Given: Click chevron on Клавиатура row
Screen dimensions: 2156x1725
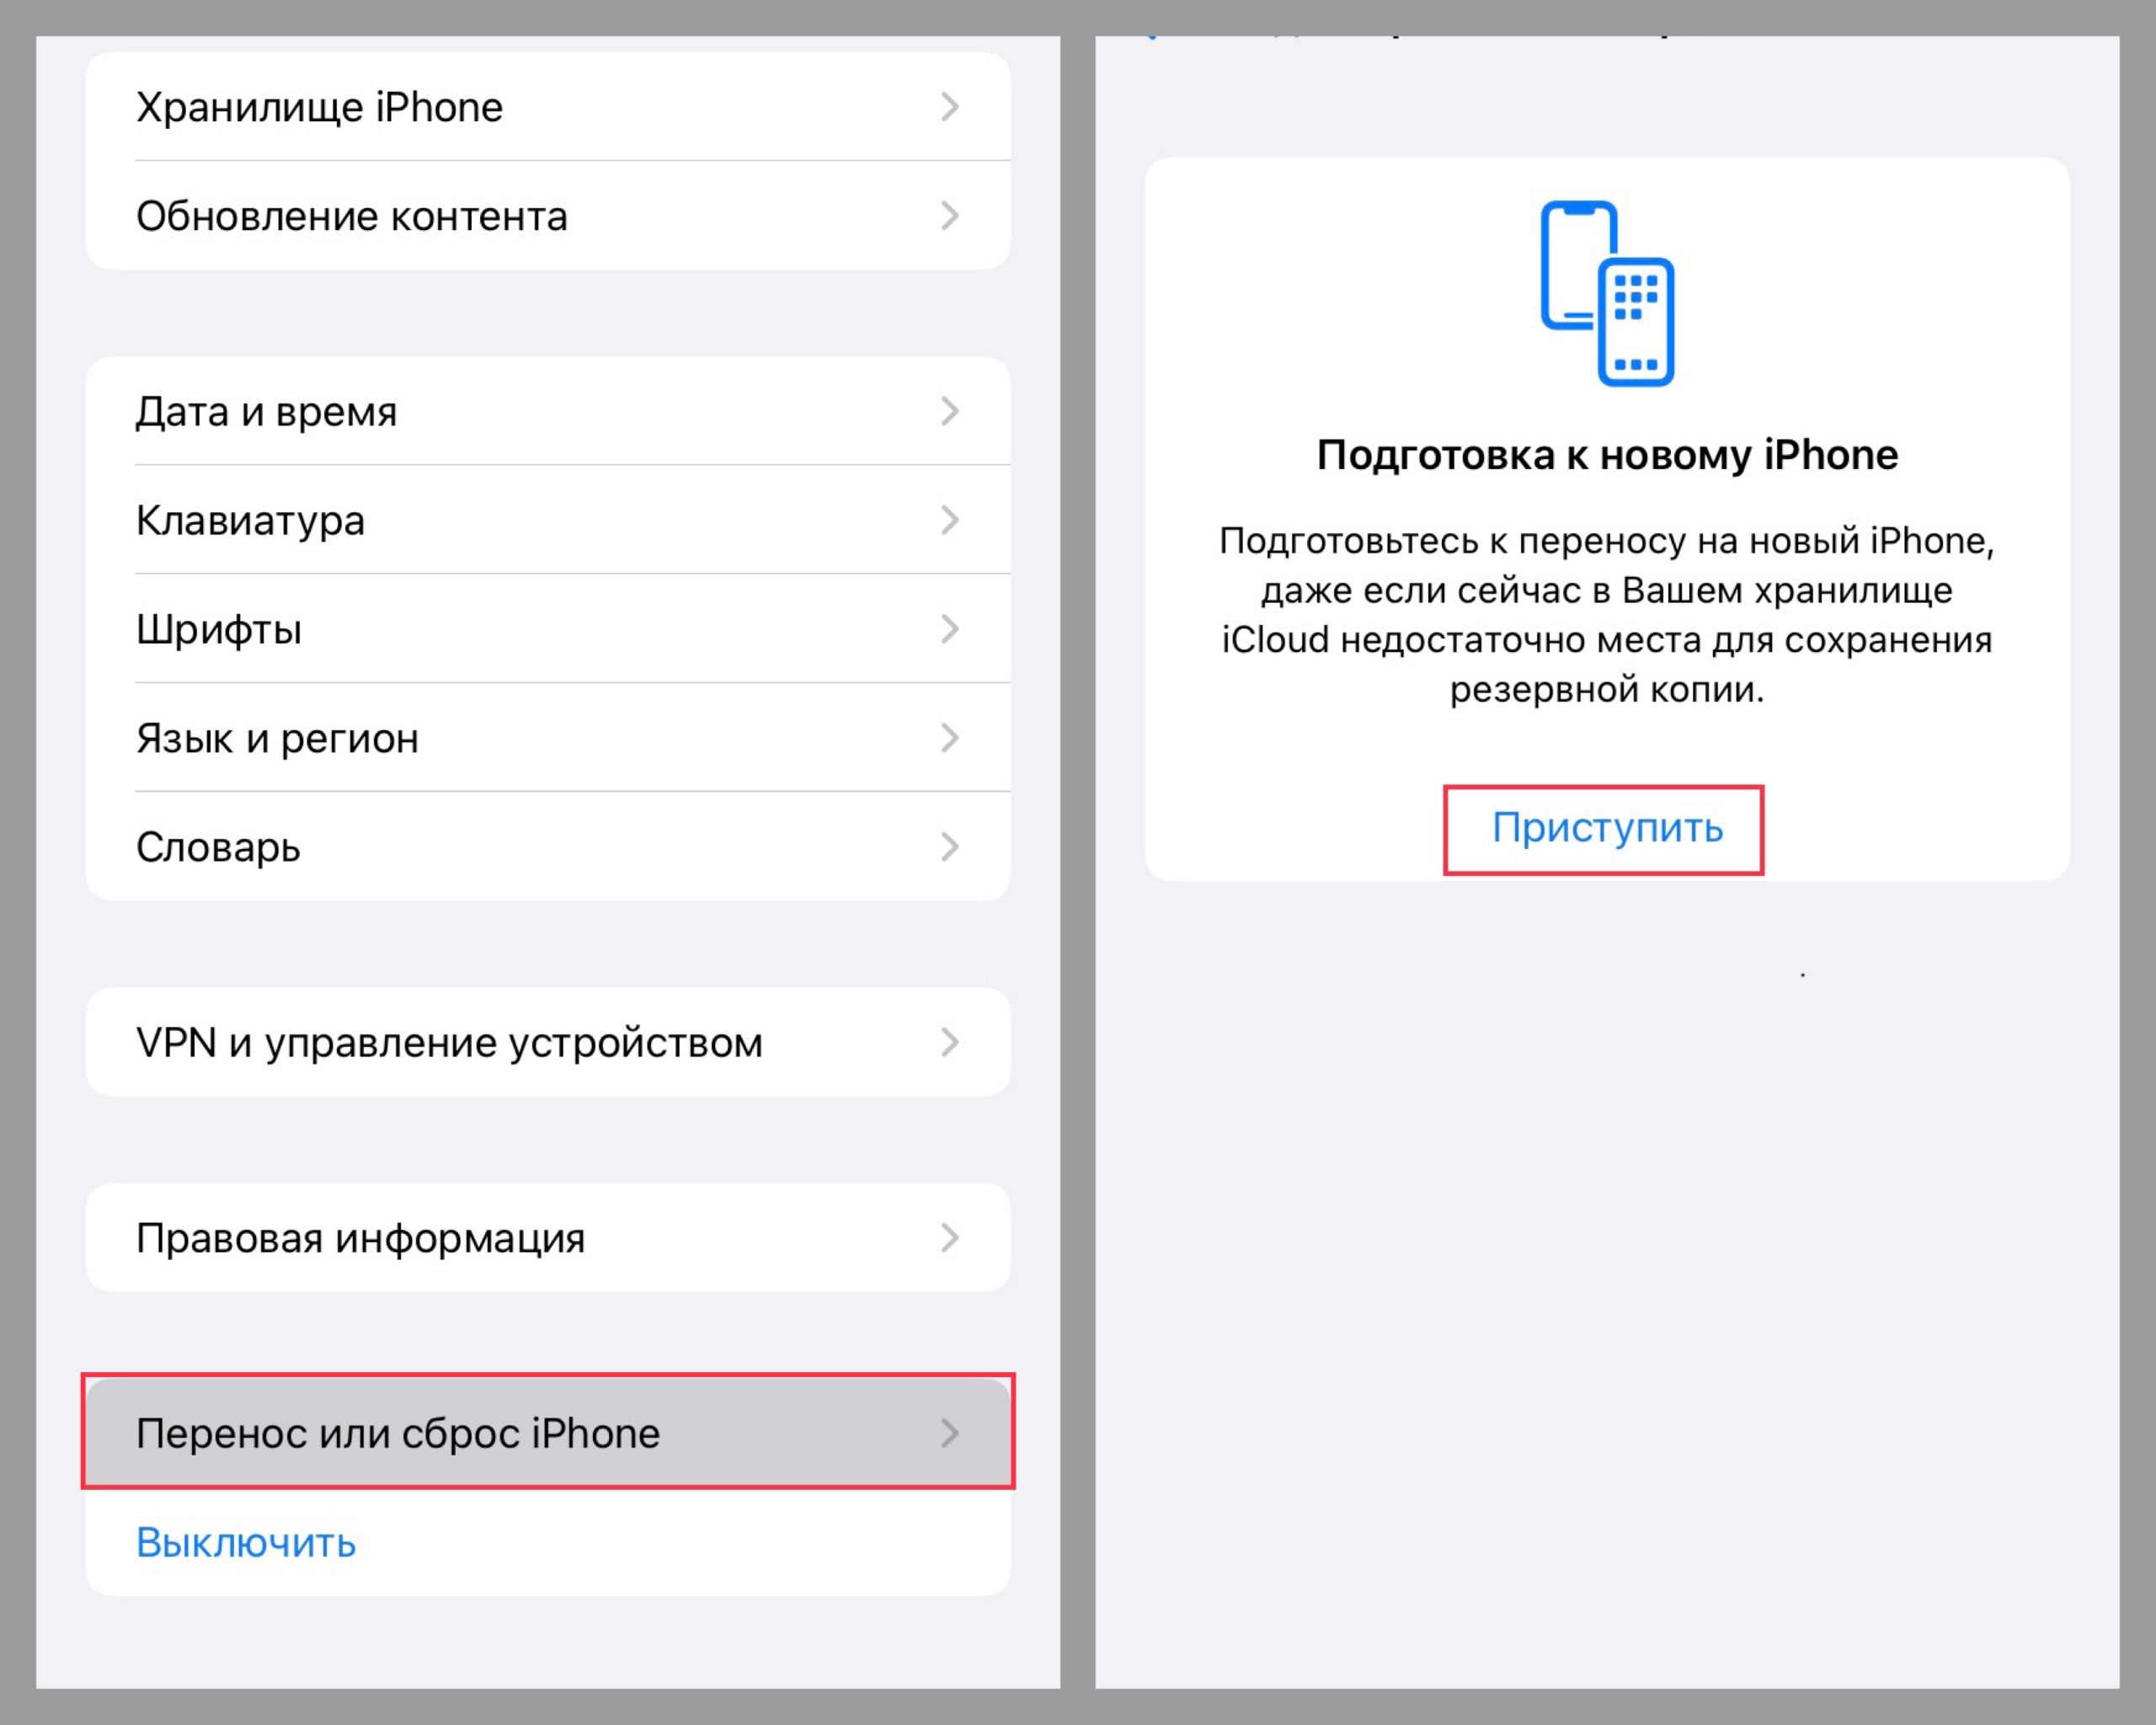Looking at the screenshot, I should (950, 520).
